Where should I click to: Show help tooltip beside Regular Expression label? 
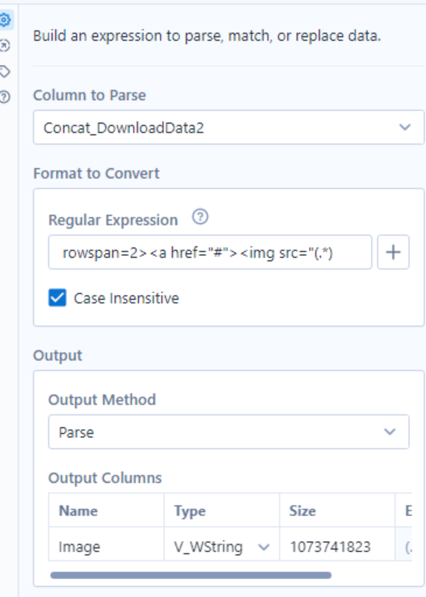pos(200,217)
